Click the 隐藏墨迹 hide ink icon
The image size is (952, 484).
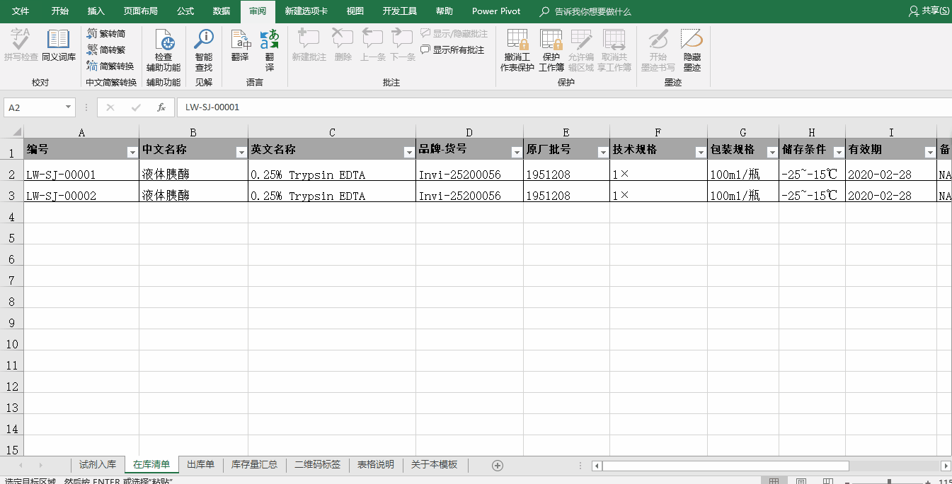click(692, 49)
